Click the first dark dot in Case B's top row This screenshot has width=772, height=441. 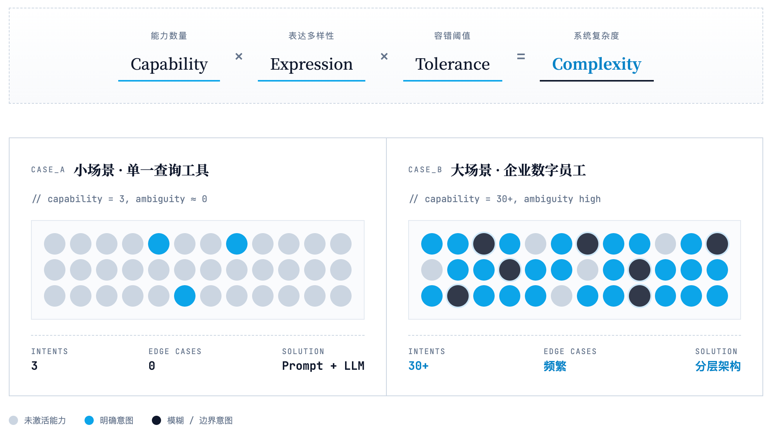click(x=484, y=244)
